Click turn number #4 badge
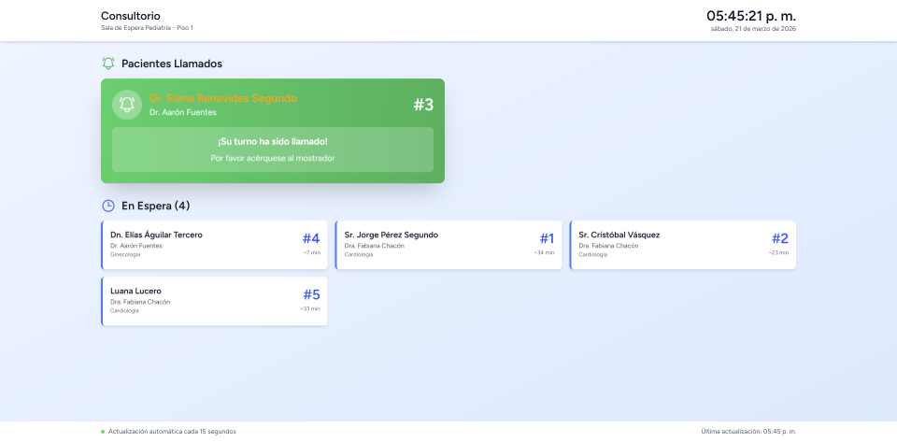The height and width of the screenshot is (442, 897). click(310, 238)
